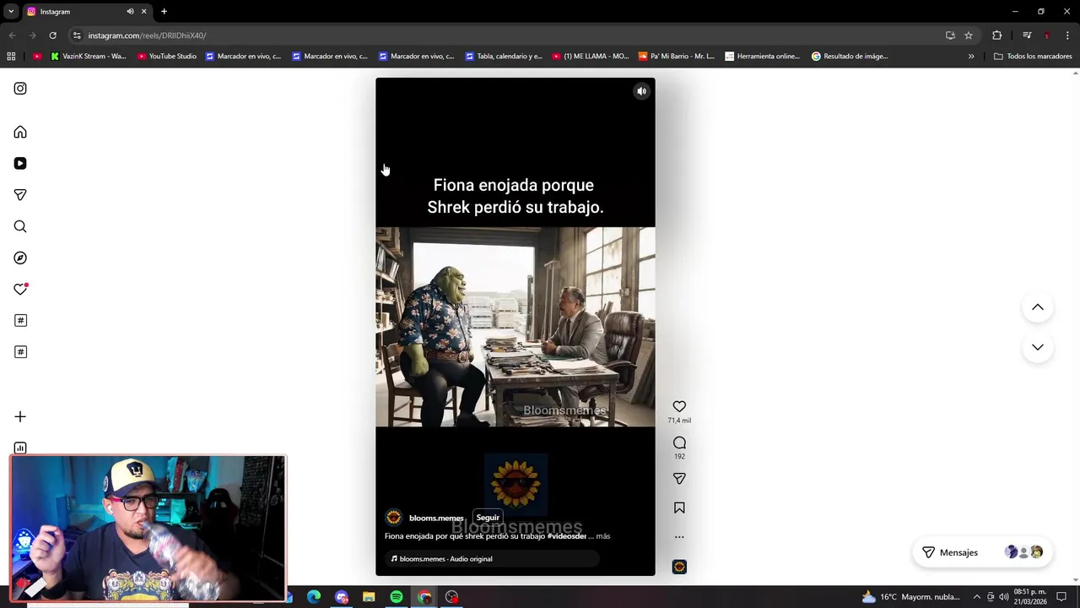Open the Create plus icon in sidebar
The height and width of the screenshot is (608, 1080).
coord(20,416)
